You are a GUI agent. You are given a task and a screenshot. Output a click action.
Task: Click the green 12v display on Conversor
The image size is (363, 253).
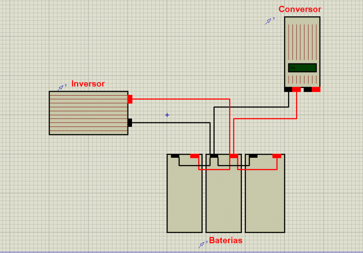(x=302, y=68)
